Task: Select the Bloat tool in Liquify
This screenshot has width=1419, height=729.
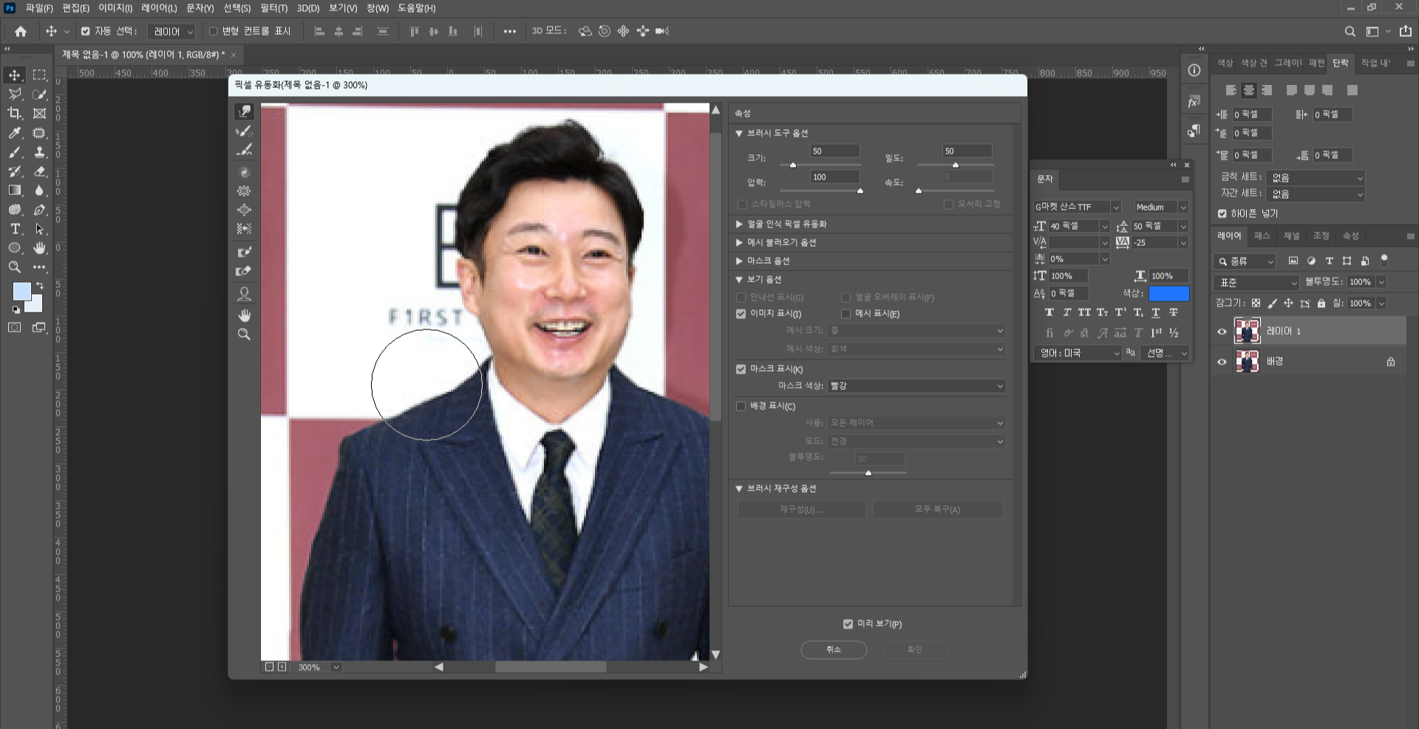Action: [x=245, y=210]
